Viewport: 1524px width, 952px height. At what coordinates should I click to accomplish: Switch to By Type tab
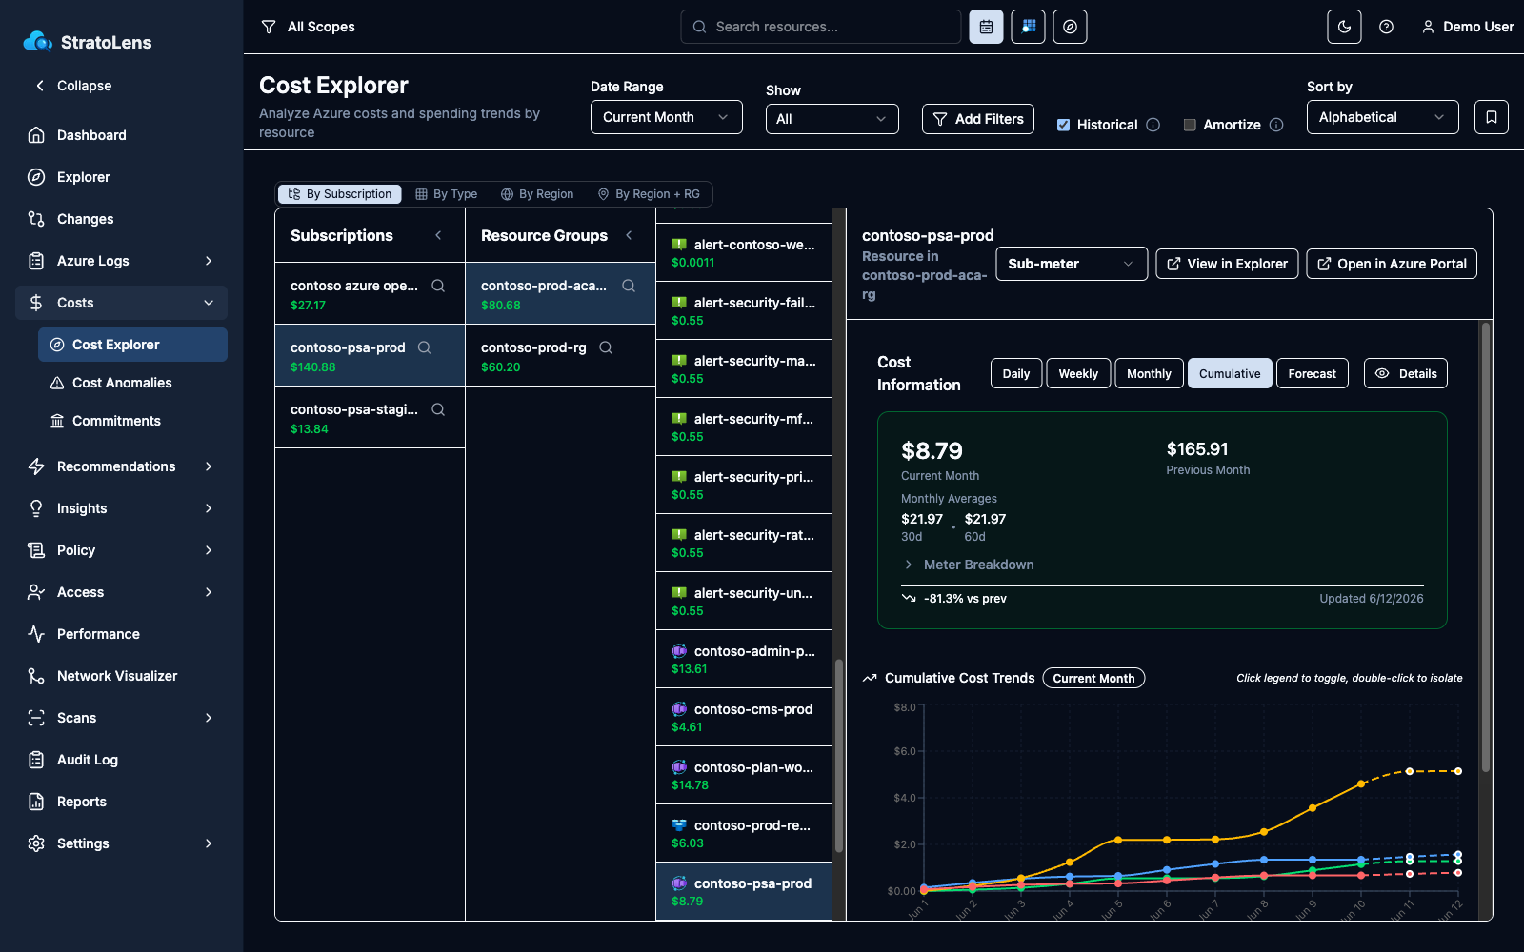click(x=447, y=194)
